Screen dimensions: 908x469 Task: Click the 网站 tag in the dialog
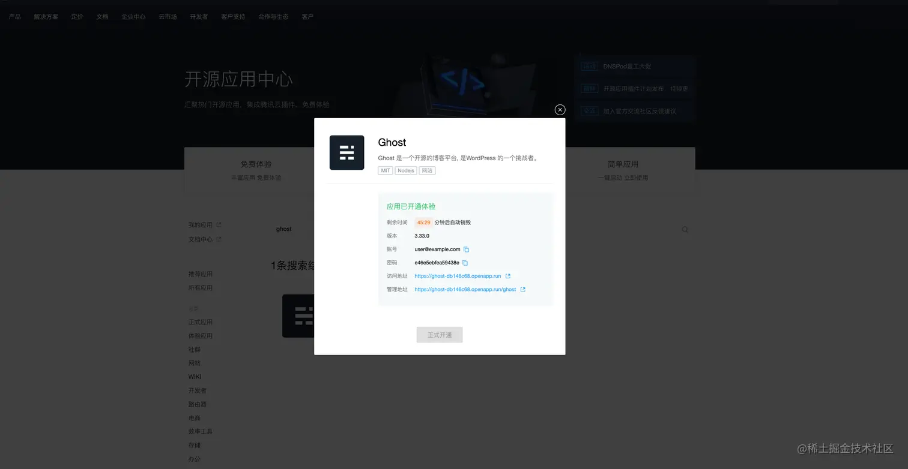coord(427,171)
